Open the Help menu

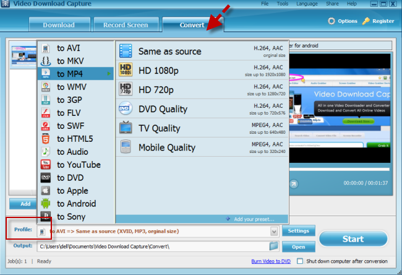click(x=352, y=4)
